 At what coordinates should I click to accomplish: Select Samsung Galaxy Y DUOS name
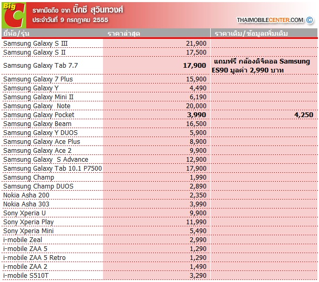(40, 133)
